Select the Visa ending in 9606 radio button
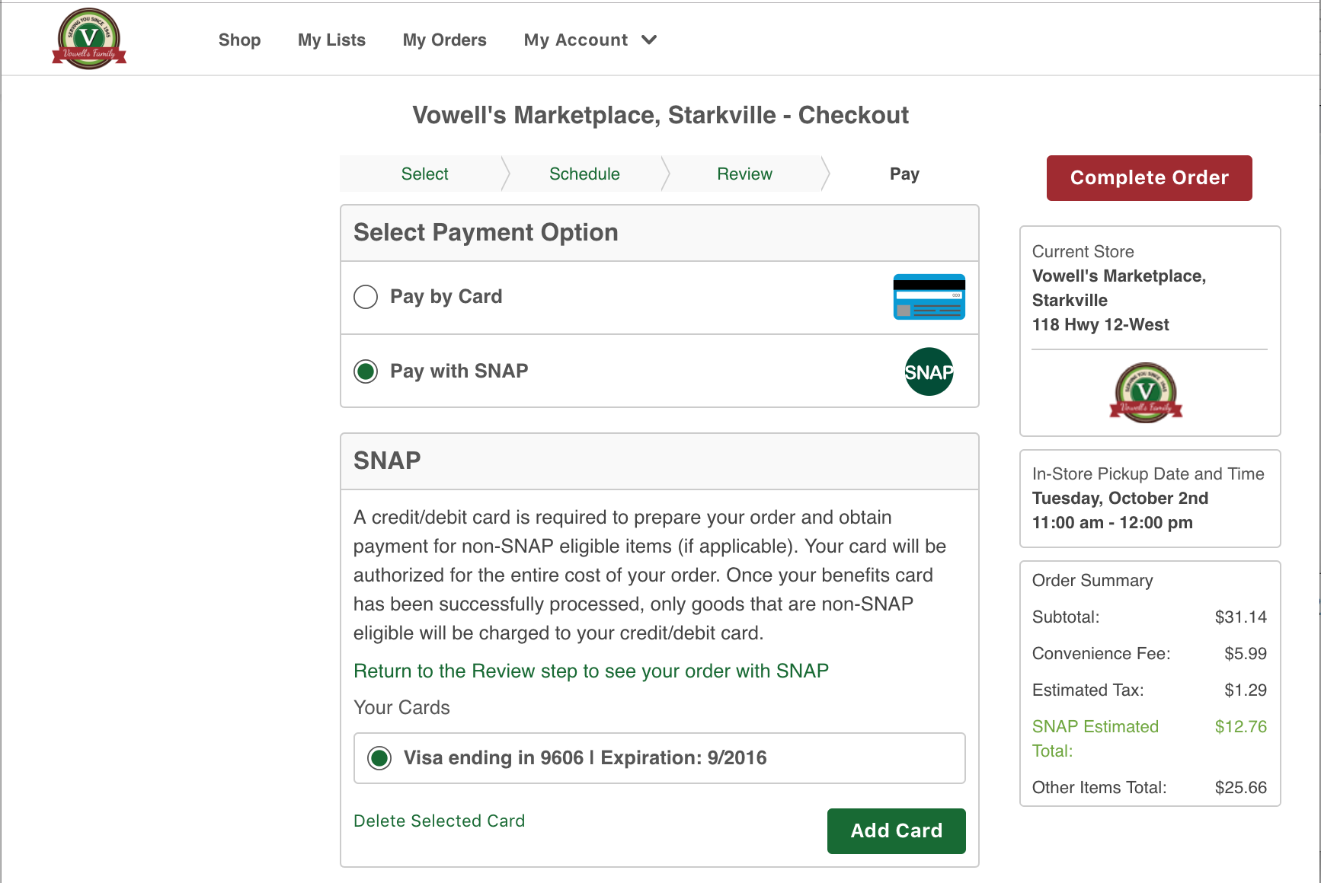 point(379,758)
